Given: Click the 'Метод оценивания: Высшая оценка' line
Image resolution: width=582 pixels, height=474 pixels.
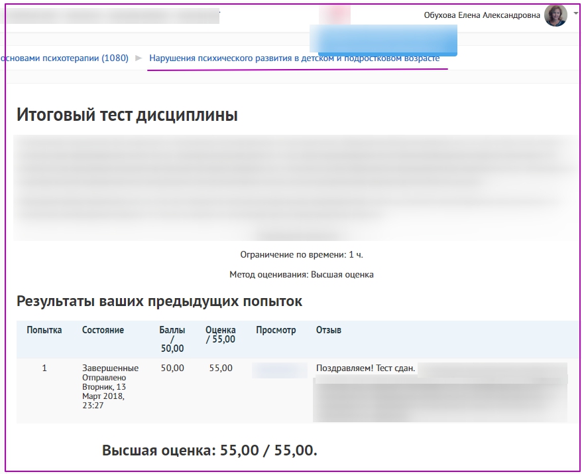Looking at the screenshot, I should point(301,274).
